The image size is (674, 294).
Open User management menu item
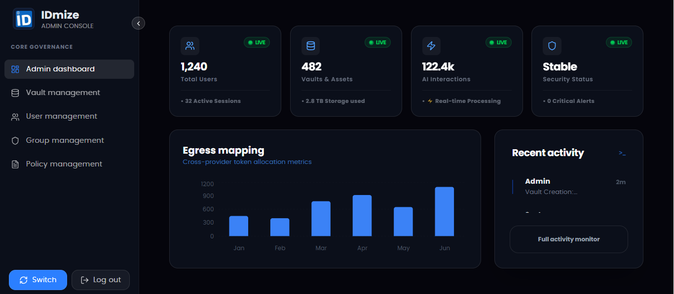(69, 116)
